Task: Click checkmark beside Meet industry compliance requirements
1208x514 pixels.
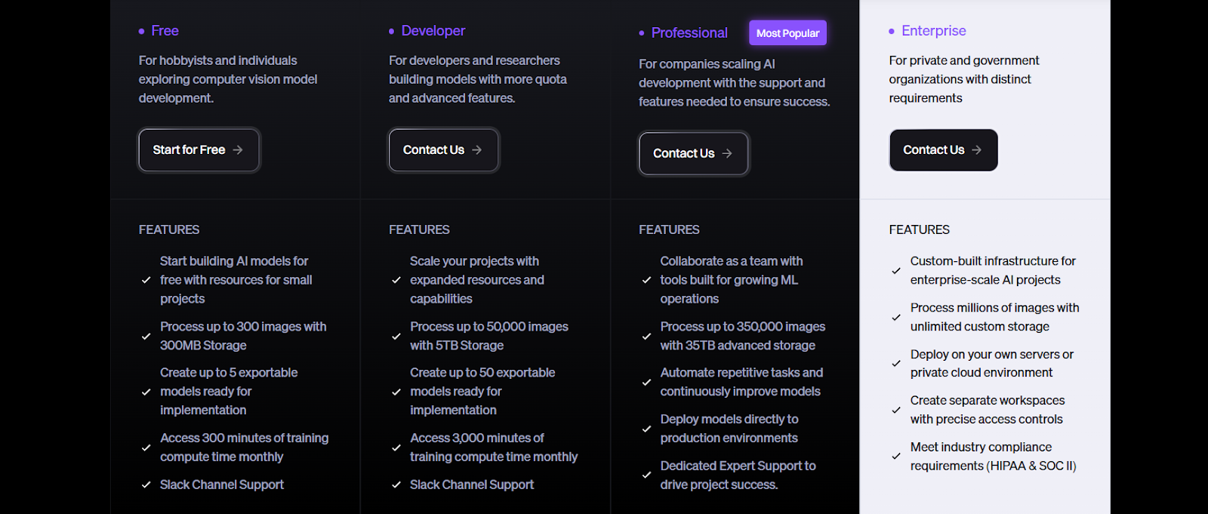Action: coord(896,457)
